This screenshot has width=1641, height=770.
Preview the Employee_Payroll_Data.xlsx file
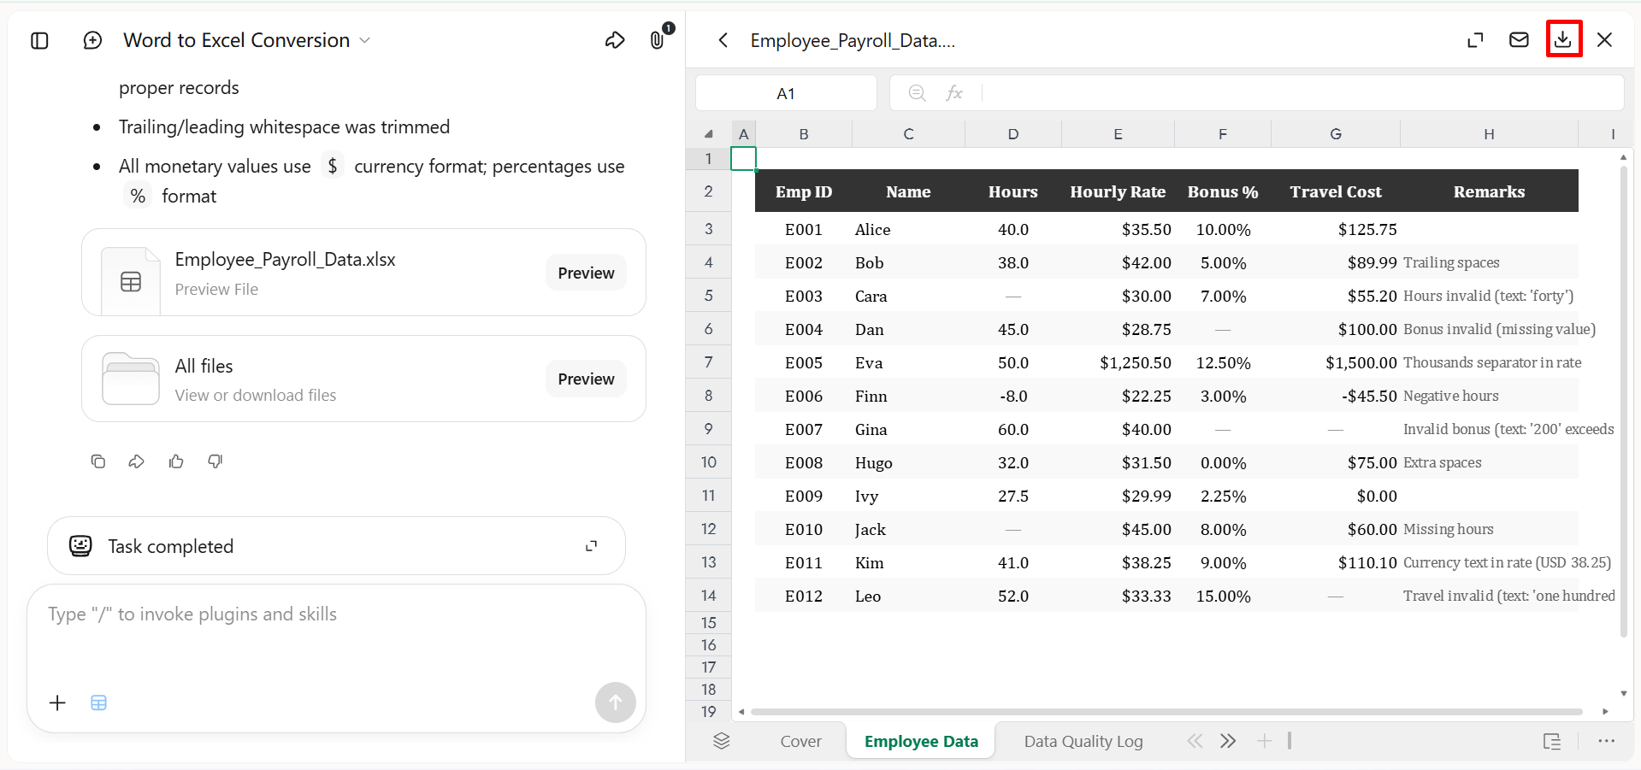(x=586, y=273)
